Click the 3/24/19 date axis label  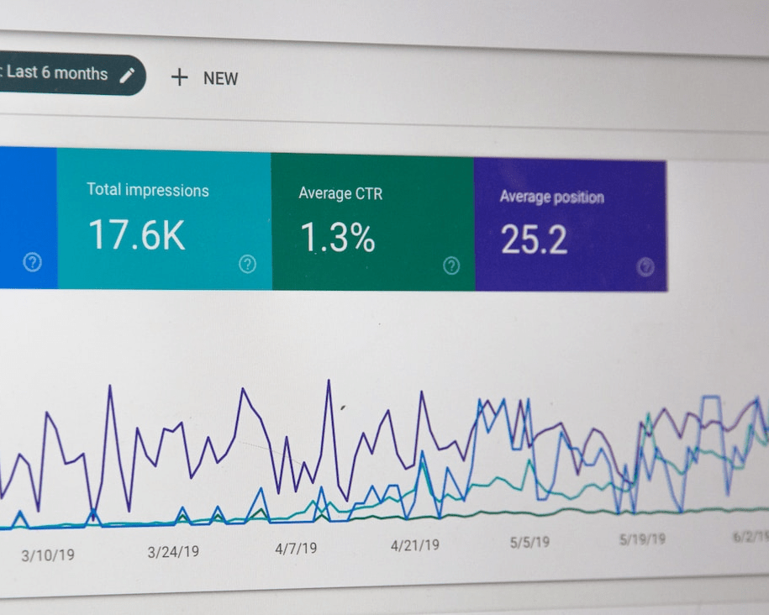point(173,552)
